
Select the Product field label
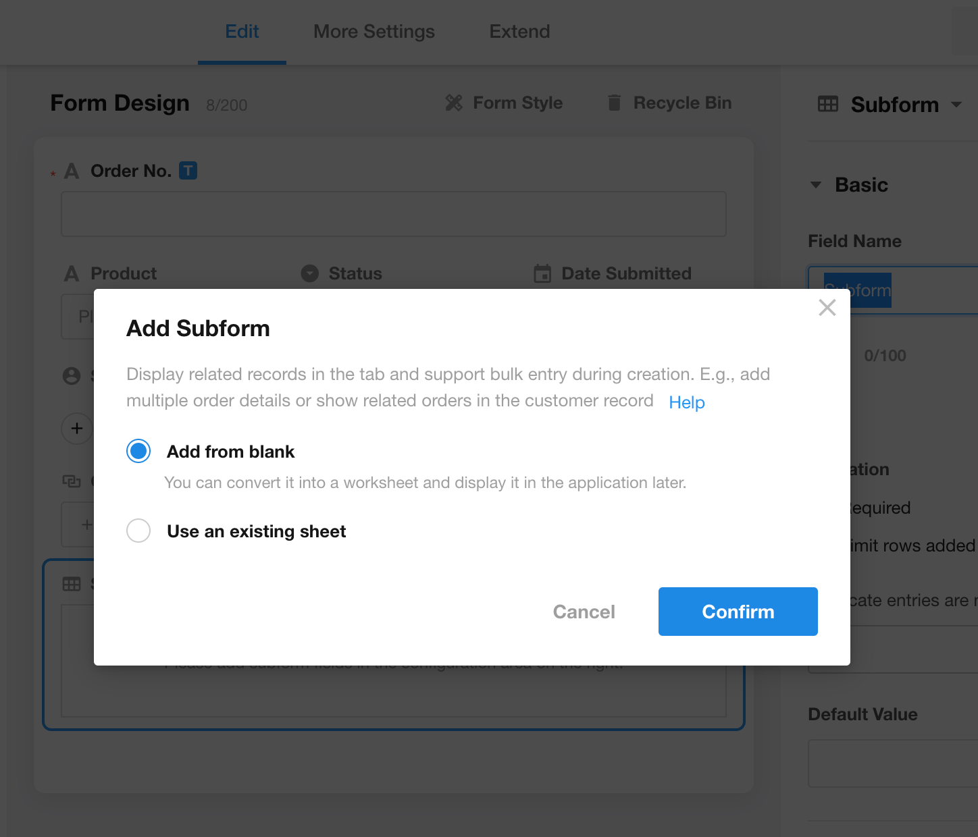click(x=124, y=273)
